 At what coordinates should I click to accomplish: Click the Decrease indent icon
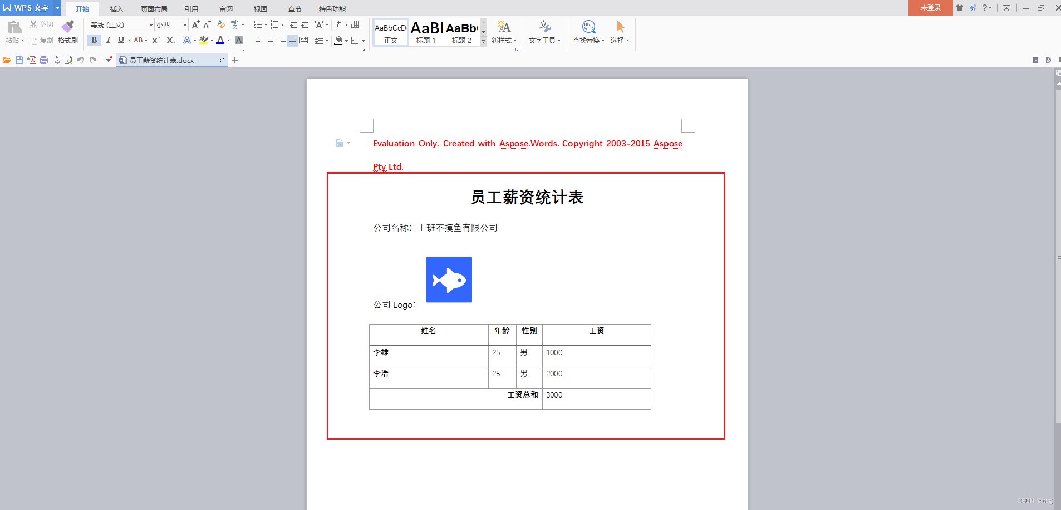[293, 24]
